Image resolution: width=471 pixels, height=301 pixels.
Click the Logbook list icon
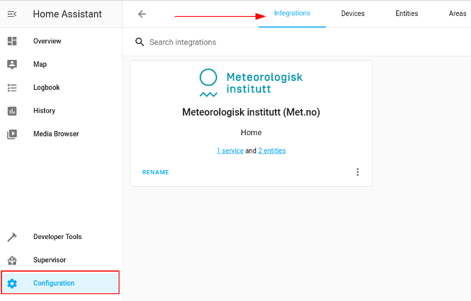point(12,88)
